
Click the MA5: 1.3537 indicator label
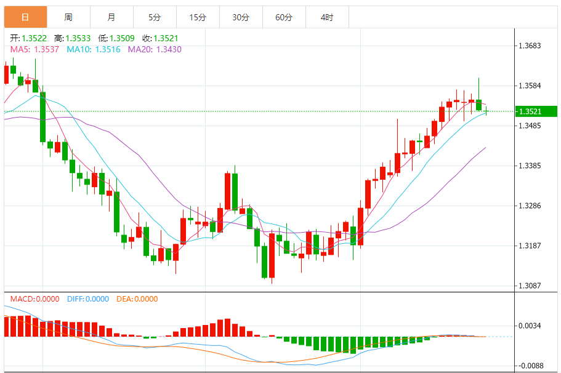(34, 49)
